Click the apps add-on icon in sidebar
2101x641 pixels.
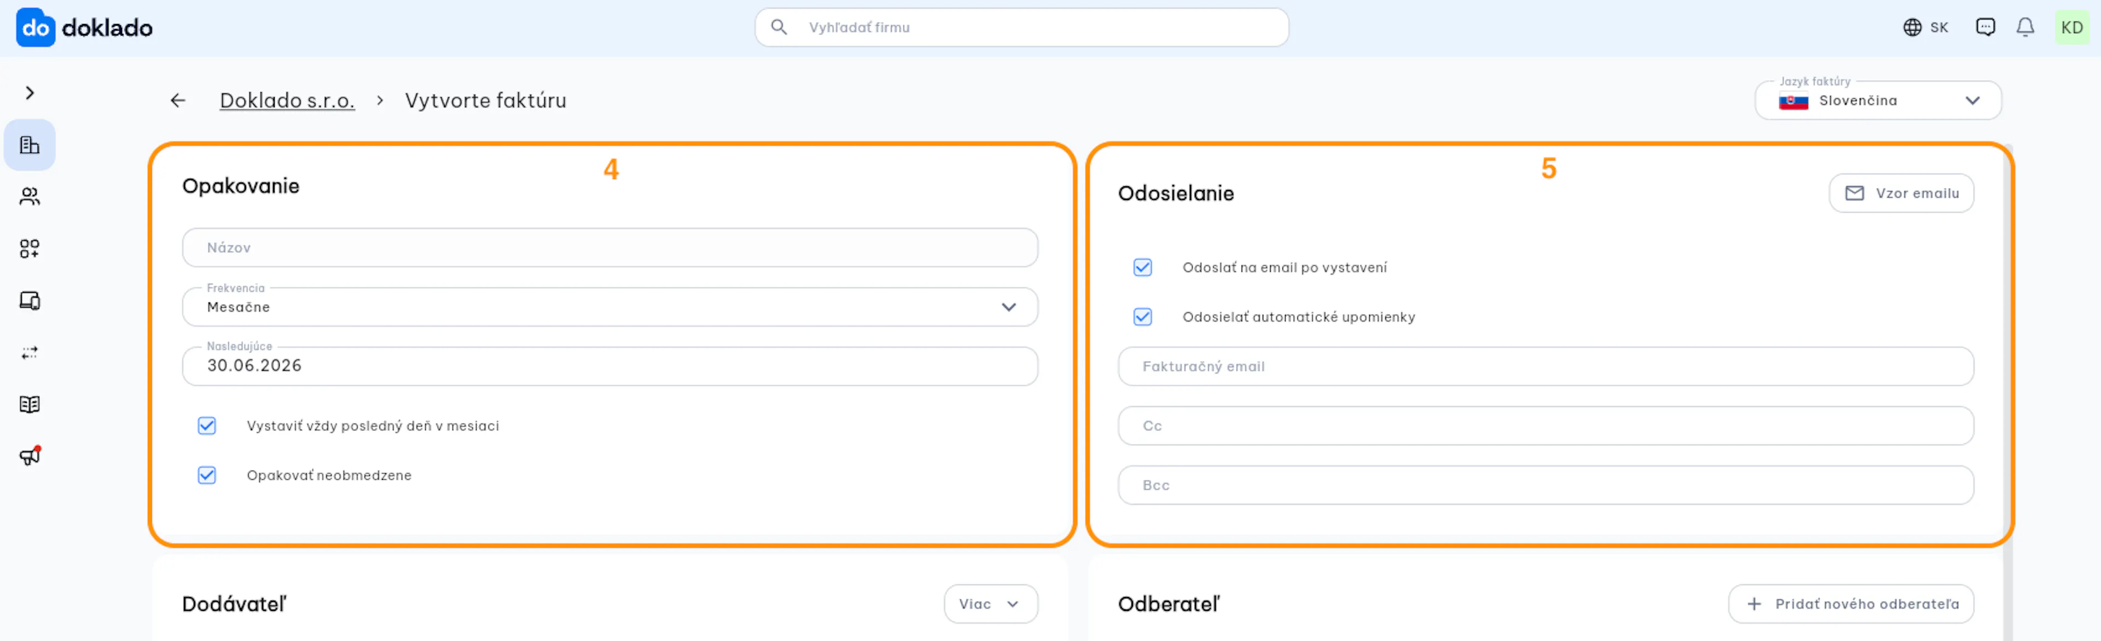pyautogui.click(x=30, y=249)
